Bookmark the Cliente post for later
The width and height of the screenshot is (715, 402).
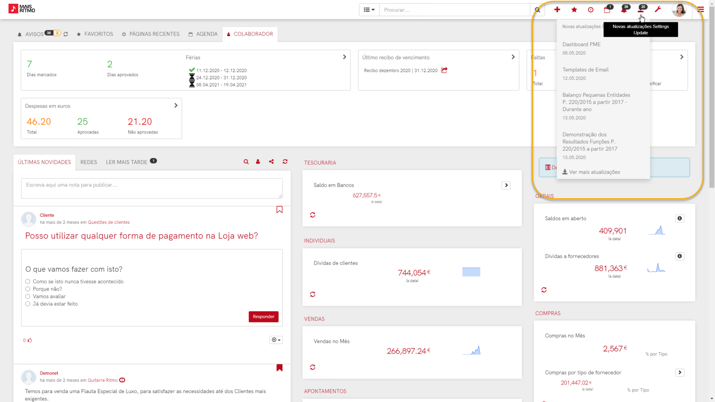pyautogui.click(x=279, y=210)
